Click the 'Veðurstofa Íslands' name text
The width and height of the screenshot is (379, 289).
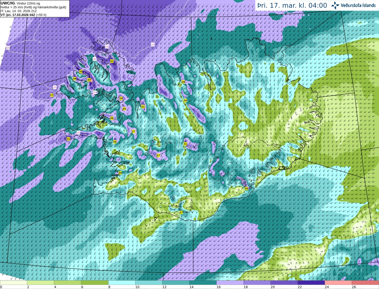(358, 5)
